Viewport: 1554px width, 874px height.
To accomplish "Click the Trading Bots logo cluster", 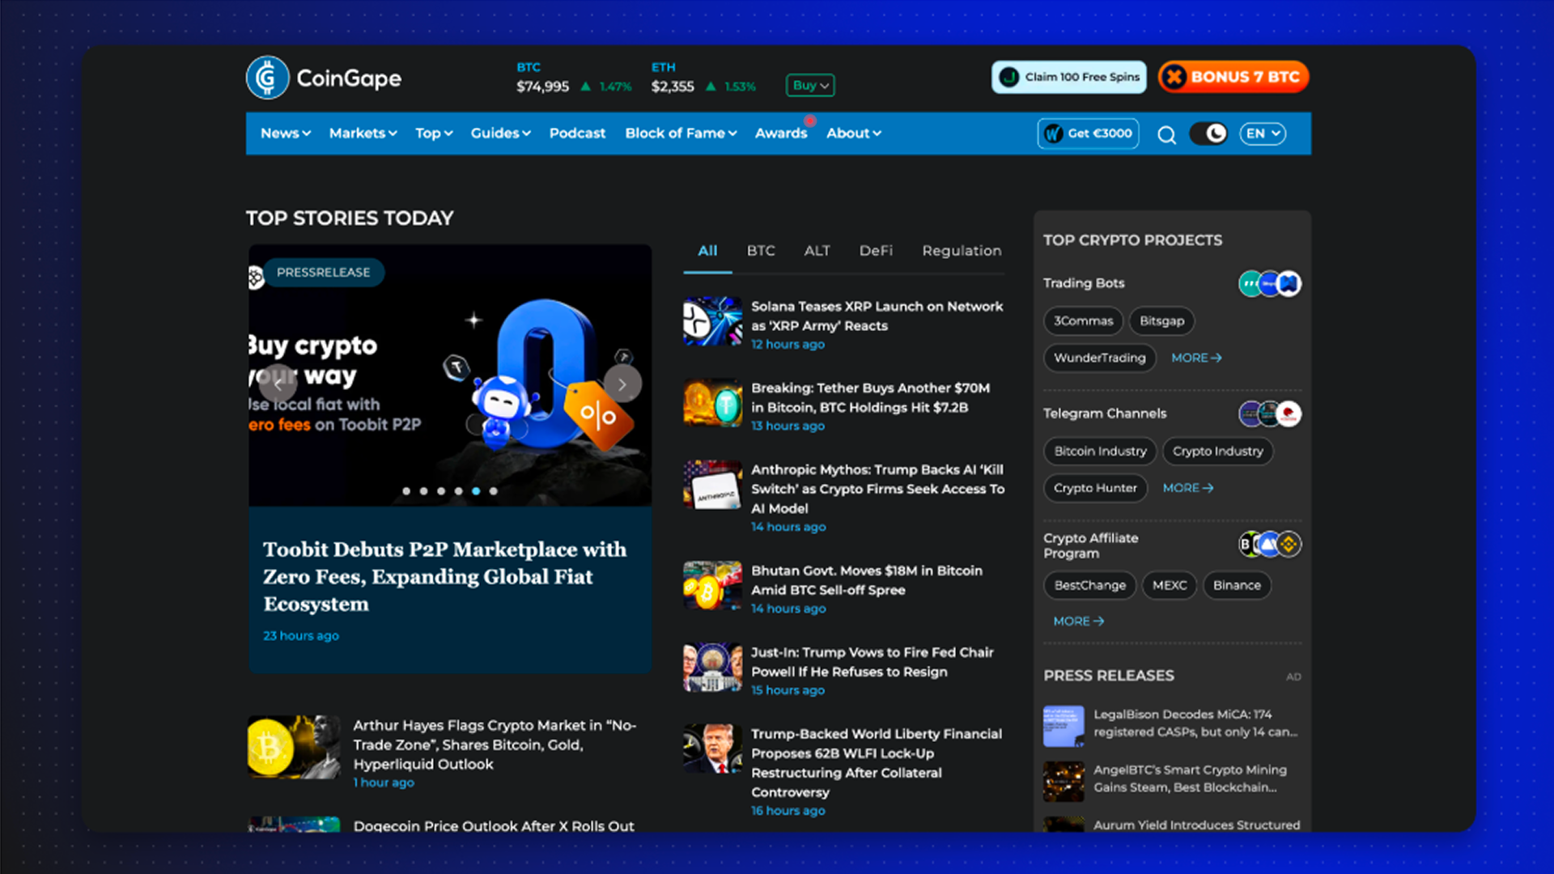I will 1269,284.
